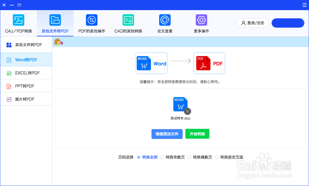309x186 pixels.
Task: Click the 测试样本.doc file name
Action: (180, 119)
